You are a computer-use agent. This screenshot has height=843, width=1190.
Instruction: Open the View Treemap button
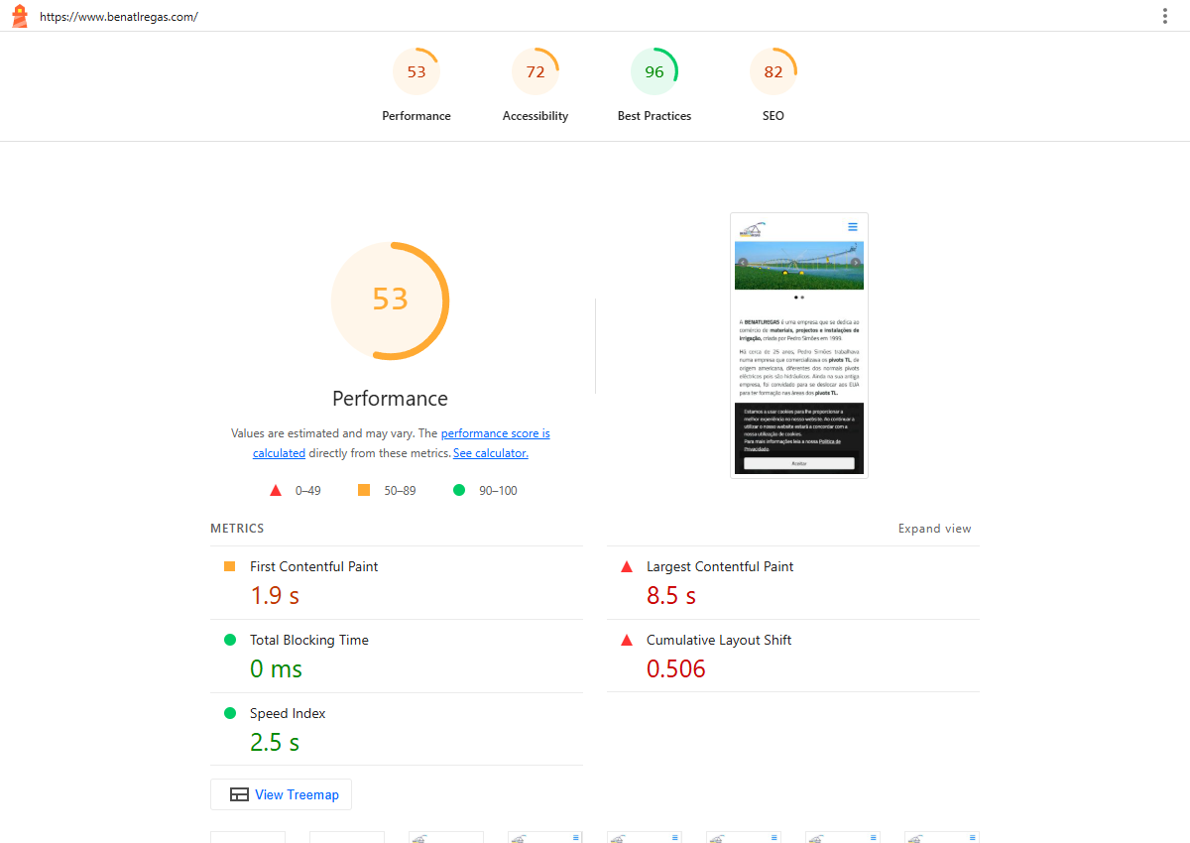(282, 794)
